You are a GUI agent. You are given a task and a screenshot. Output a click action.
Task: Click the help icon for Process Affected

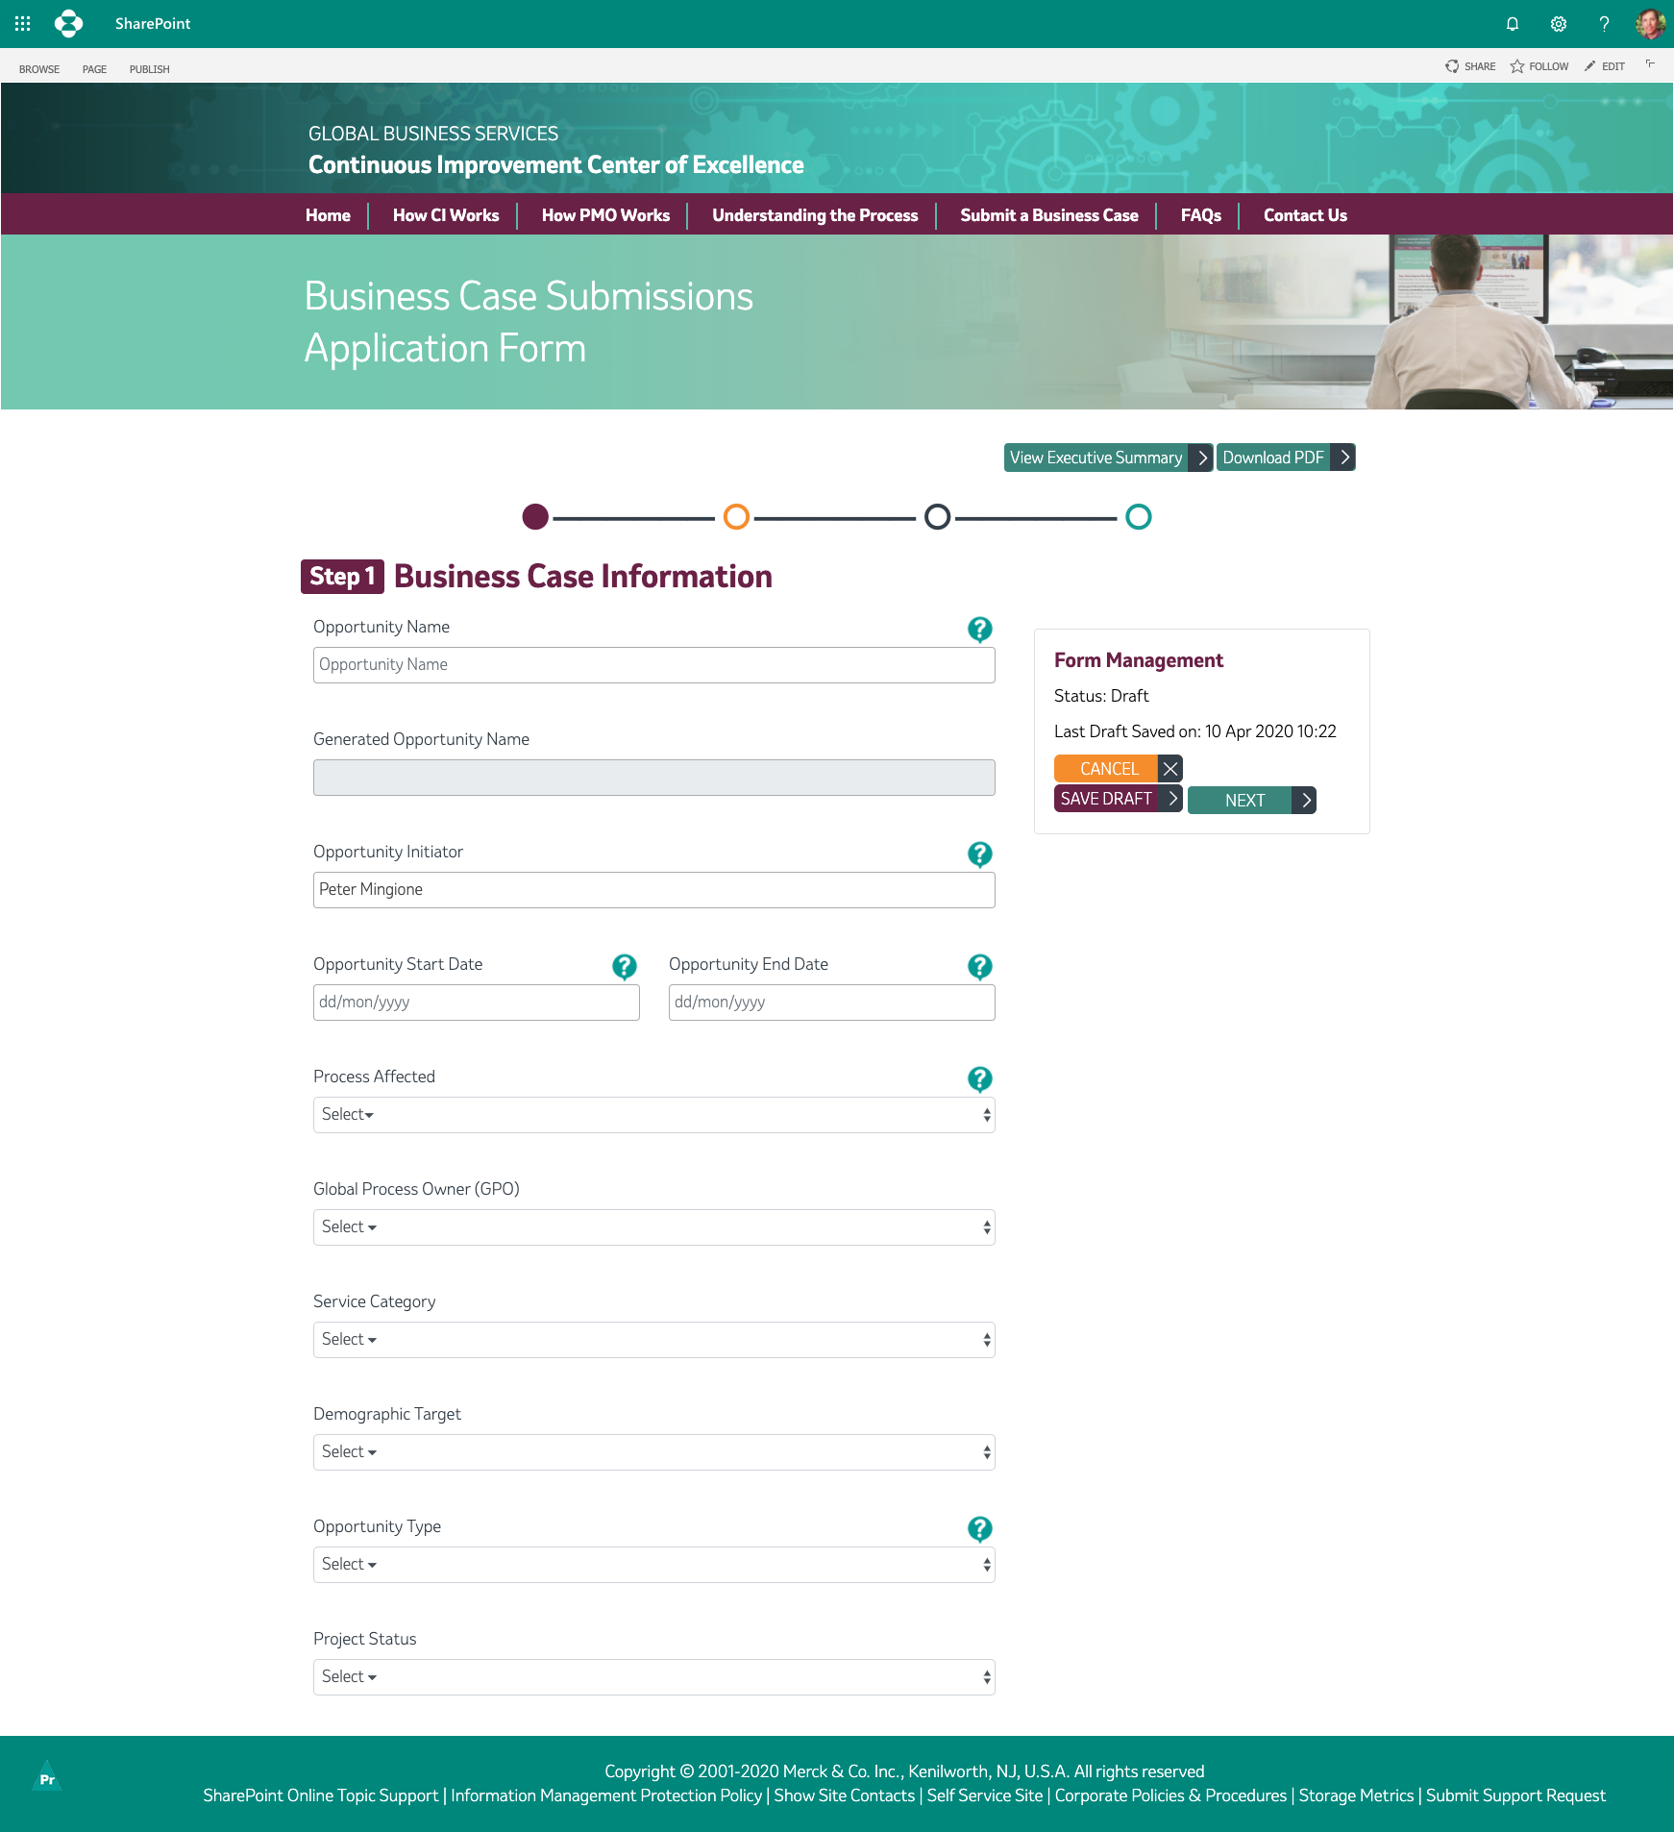(x=979, y=1079)
